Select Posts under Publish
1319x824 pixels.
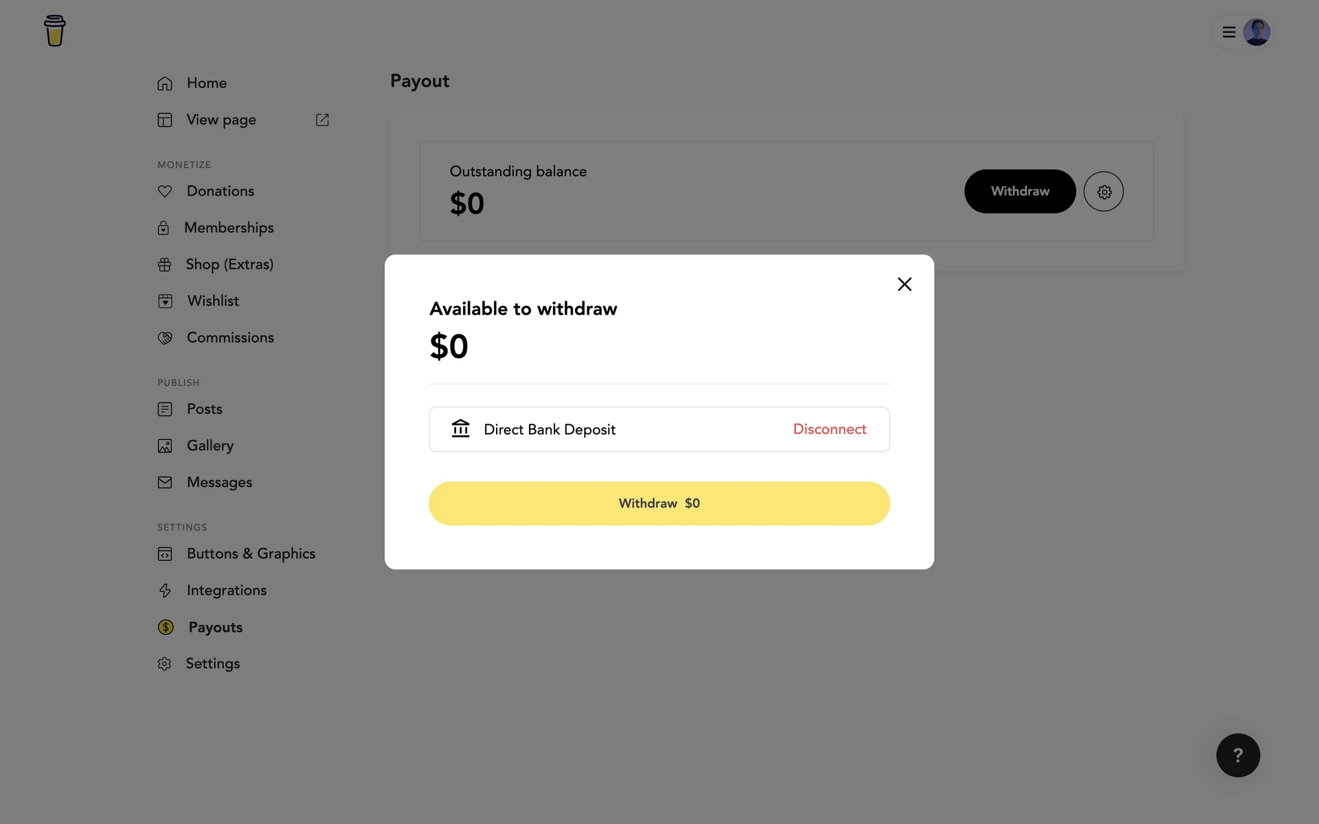[x=205, y=409]
